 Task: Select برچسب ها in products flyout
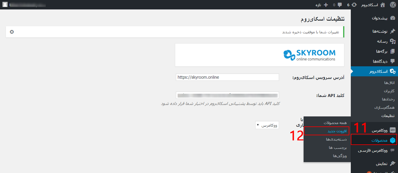338,147
